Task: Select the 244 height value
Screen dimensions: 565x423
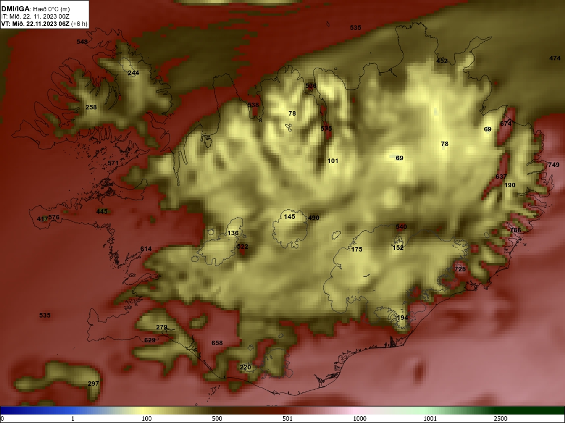Action: 133,73
